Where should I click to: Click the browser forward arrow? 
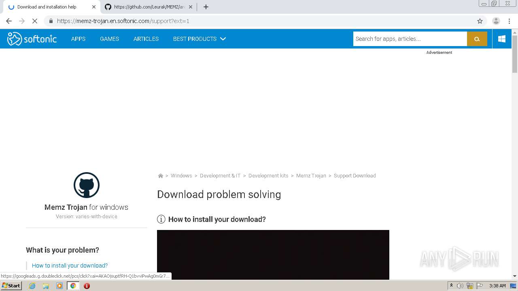pyautogui.click(x=22, y=21)
